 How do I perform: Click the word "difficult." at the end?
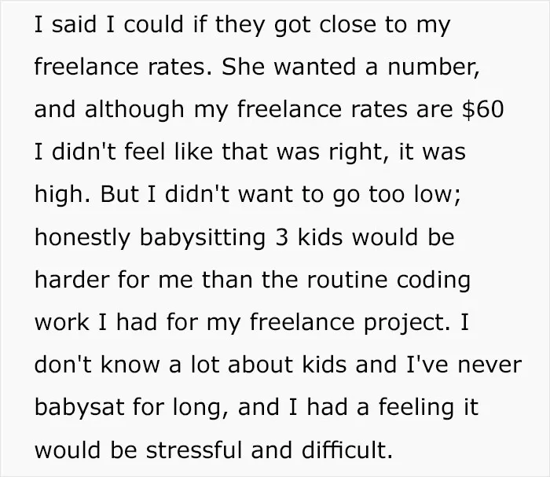pos(347,449)
